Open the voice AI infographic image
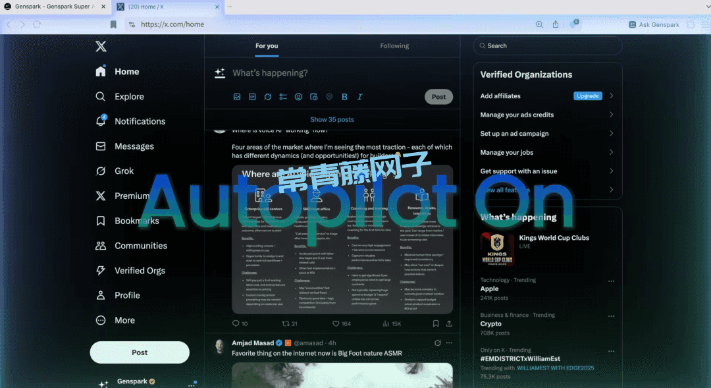 click(x=342, y=239)
